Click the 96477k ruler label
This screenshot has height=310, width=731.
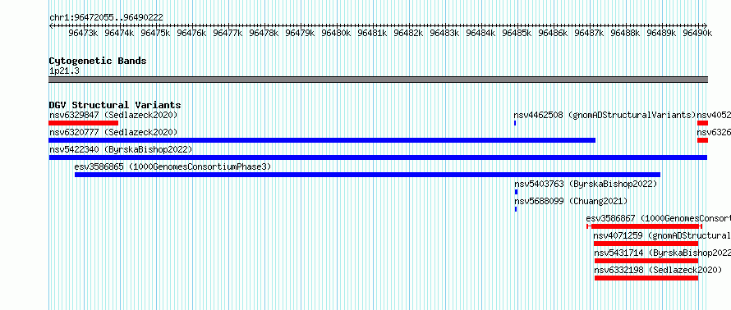228,33
